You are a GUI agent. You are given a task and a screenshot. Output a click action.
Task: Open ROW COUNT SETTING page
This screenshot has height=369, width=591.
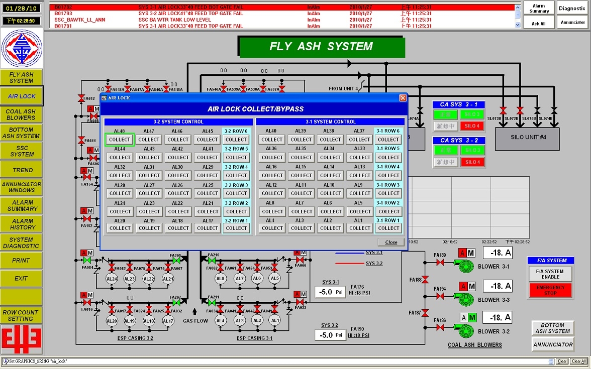click(x=22, y=315)
